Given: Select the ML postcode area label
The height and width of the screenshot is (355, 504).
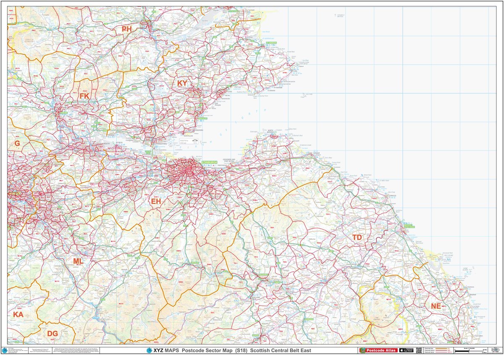Looking at the screenshot, I should click(78, 261).
